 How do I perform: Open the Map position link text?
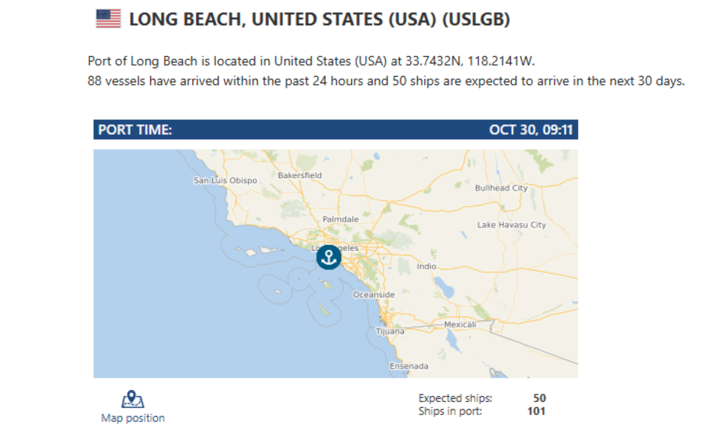pos(133,418)
